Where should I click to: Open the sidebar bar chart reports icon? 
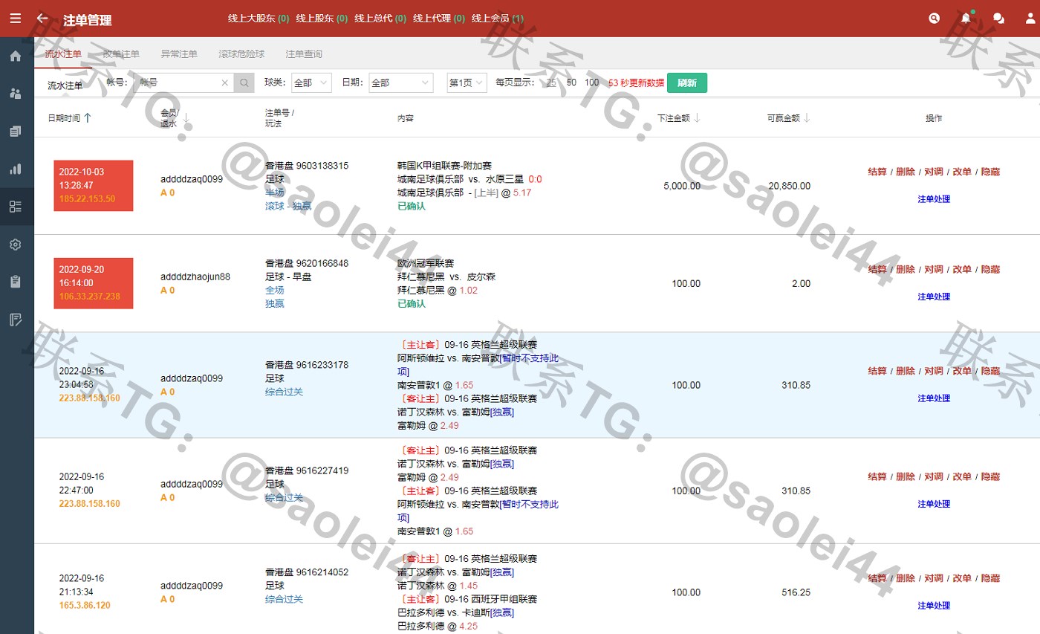click(16, 169)
